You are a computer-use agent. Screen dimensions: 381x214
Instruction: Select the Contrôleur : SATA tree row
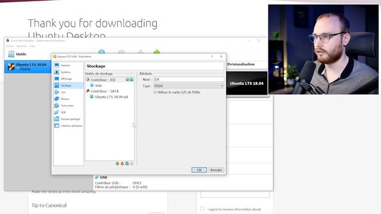pos(105,91)
